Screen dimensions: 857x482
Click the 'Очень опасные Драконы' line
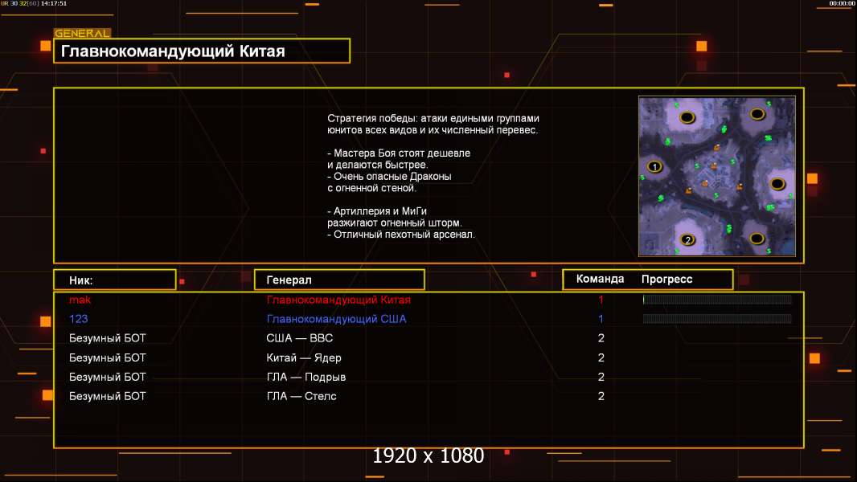tap(389, 176)
